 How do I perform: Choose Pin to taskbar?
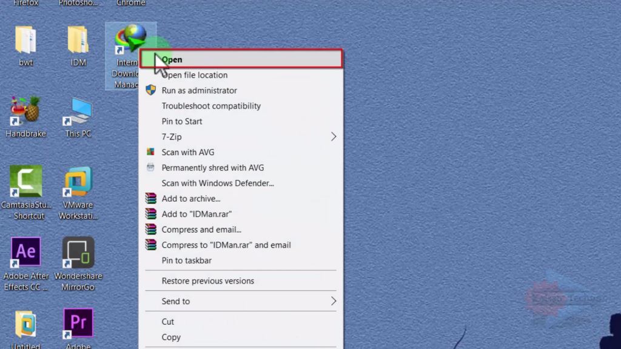241,260
